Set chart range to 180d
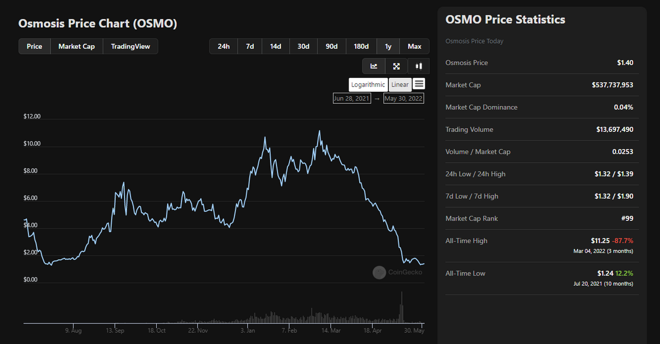 361,46
